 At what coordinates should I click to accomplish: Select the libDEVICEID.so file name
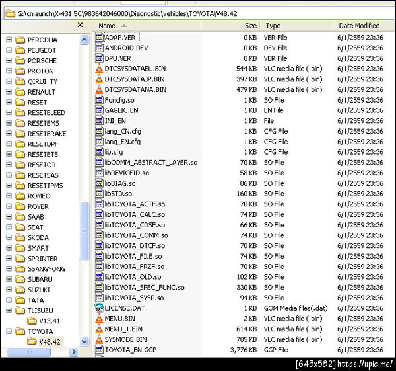tap(127, 173)
